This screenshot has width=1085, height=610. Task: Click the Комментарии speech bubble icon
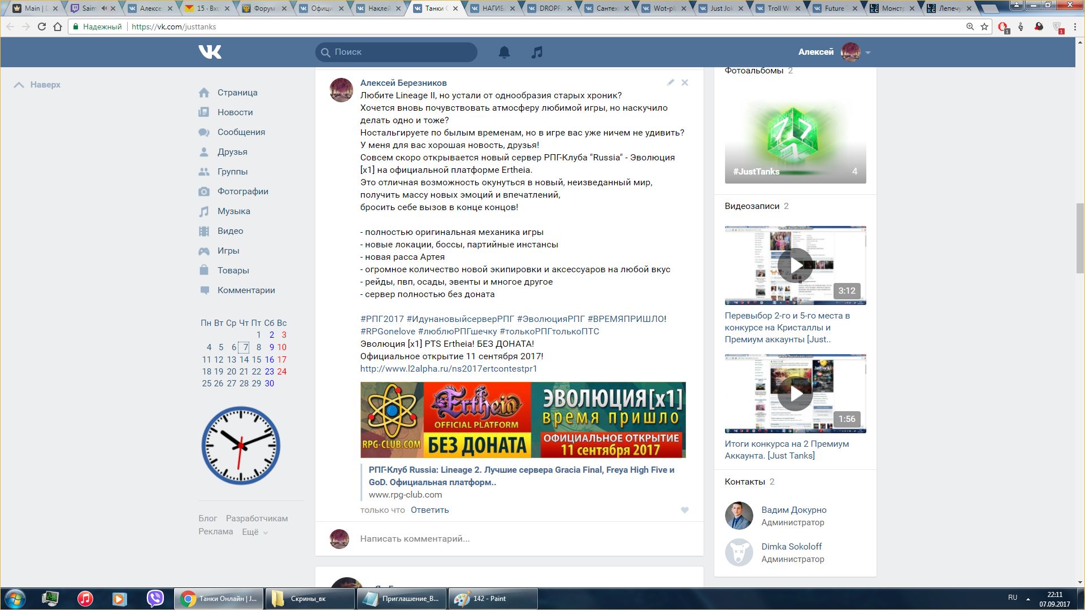[x=204, y=290]
